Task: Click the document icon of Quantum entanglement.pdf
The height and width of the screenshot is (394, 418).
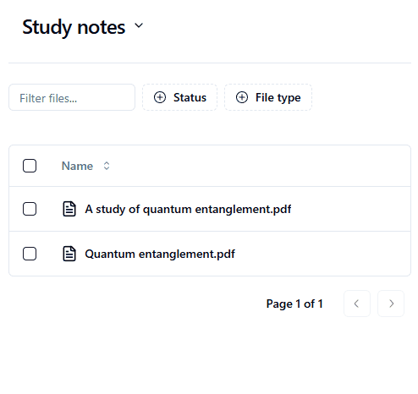Action: tap(69, 254)
